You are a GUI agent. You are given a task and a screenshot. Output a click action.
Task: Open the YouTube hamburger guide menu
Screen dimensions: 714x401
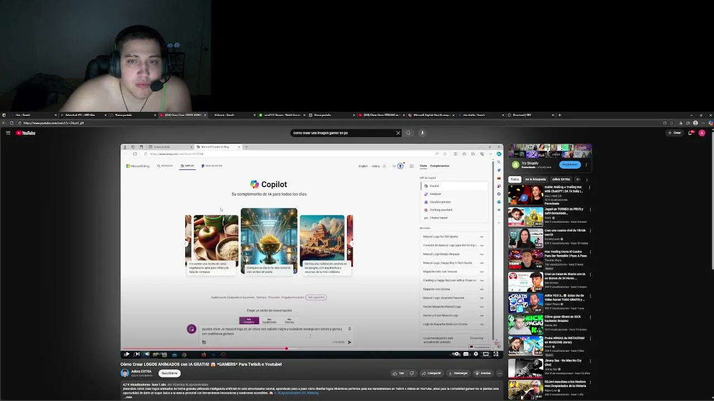8,133
